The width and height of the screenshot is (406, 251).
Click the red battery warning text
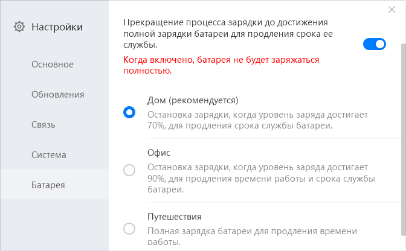click(x=221, y=65)
